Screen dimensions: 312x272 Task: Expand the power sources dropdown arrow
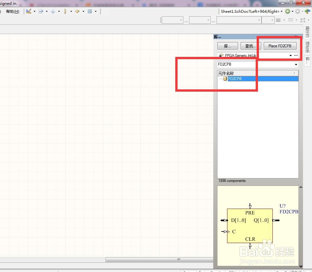(59, 11)
